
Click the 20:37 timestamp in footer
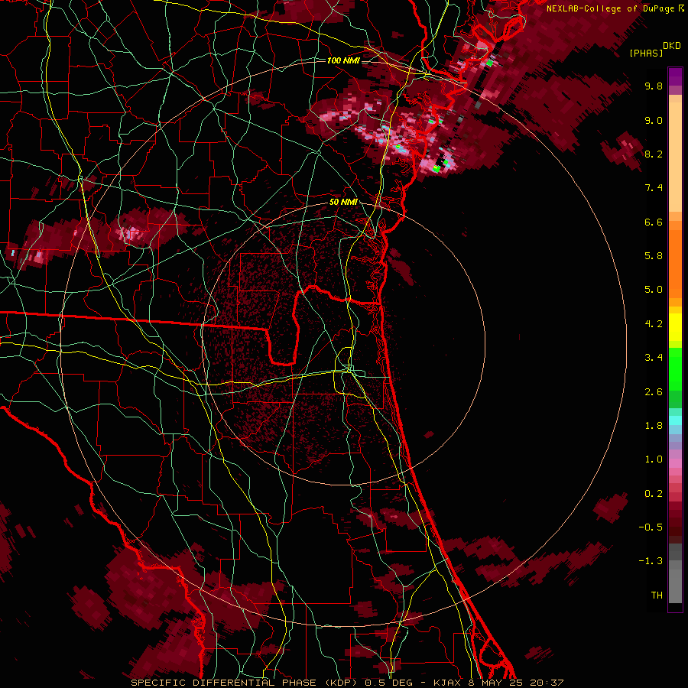tap(547, 683)
